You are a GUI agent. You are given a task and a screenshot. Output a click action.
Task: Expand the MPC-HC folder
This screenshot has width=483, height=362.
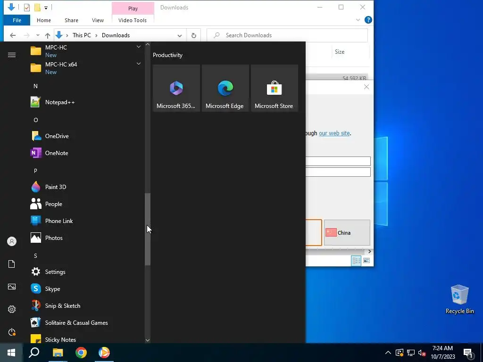point(139,47)
